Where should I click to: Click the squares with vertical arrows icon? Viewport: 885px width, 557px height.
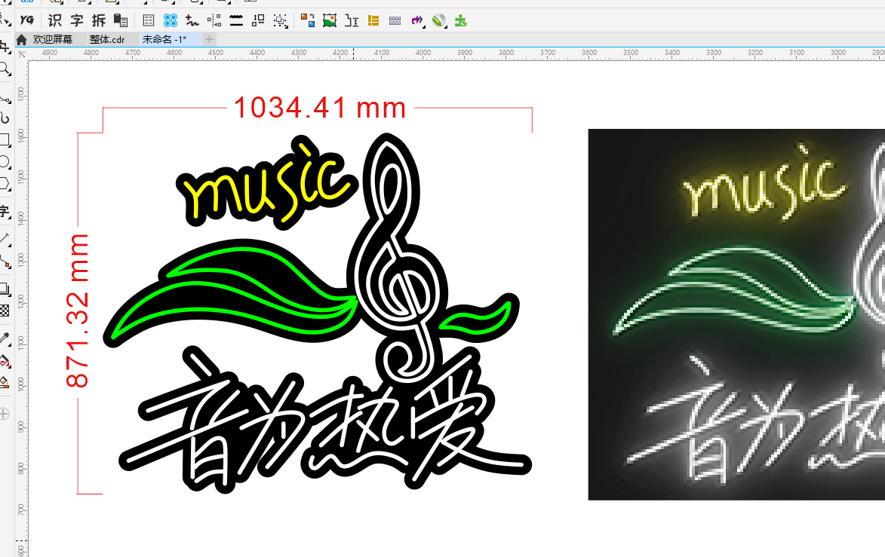click(258, 21)
